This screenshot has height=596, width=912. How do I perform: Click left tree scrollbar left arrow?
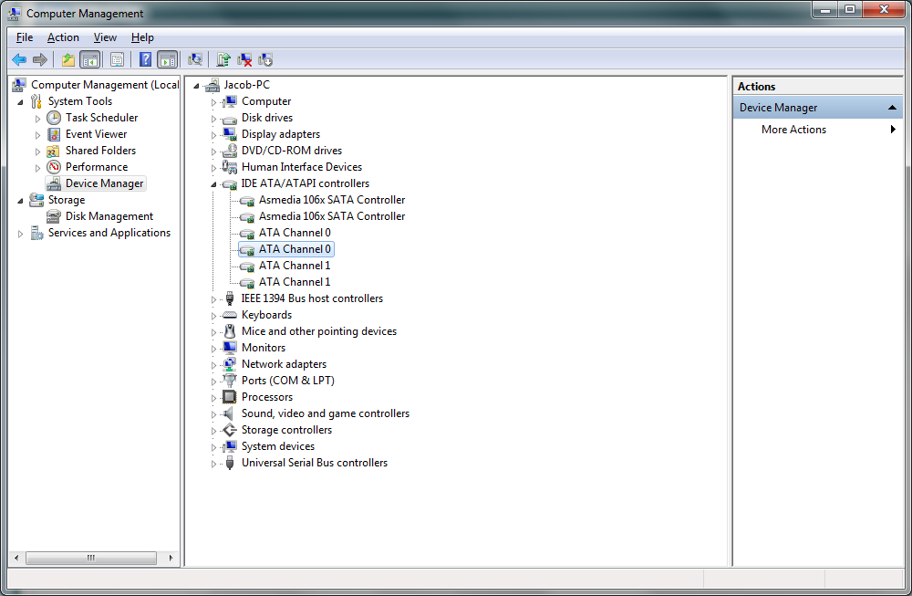[x=16, y=558]
